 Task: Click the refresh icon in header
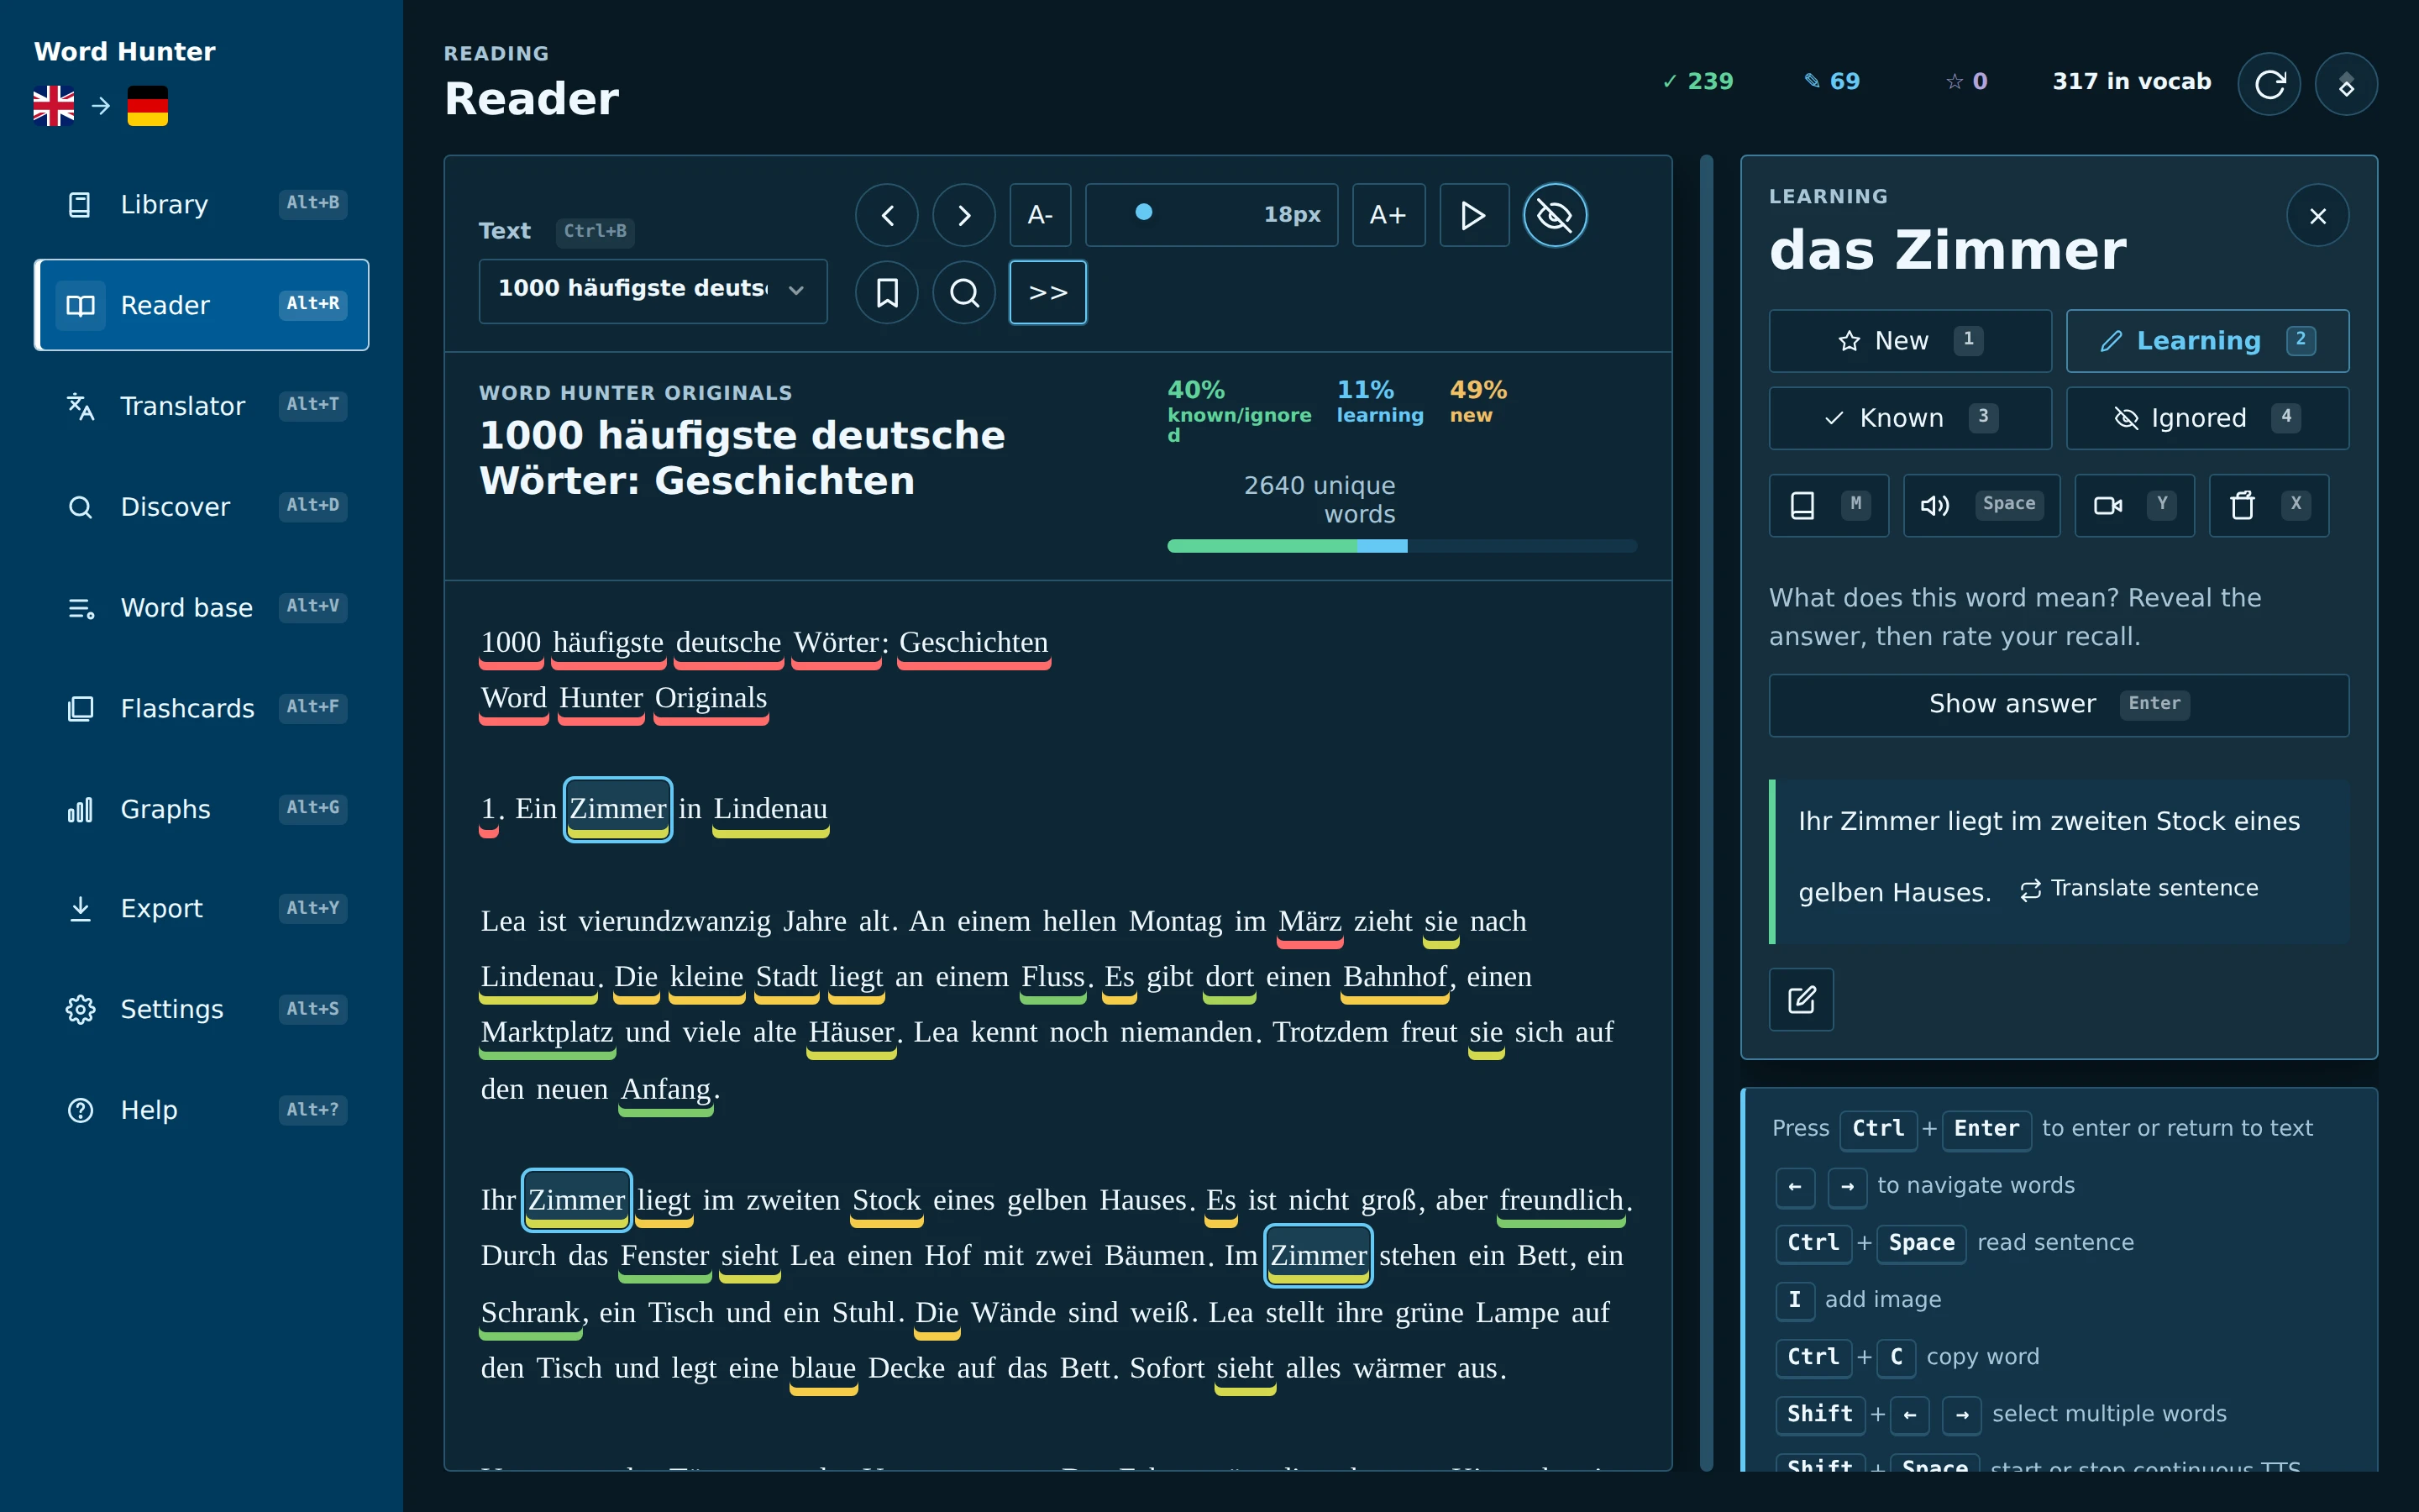(x=2269, y=84)
